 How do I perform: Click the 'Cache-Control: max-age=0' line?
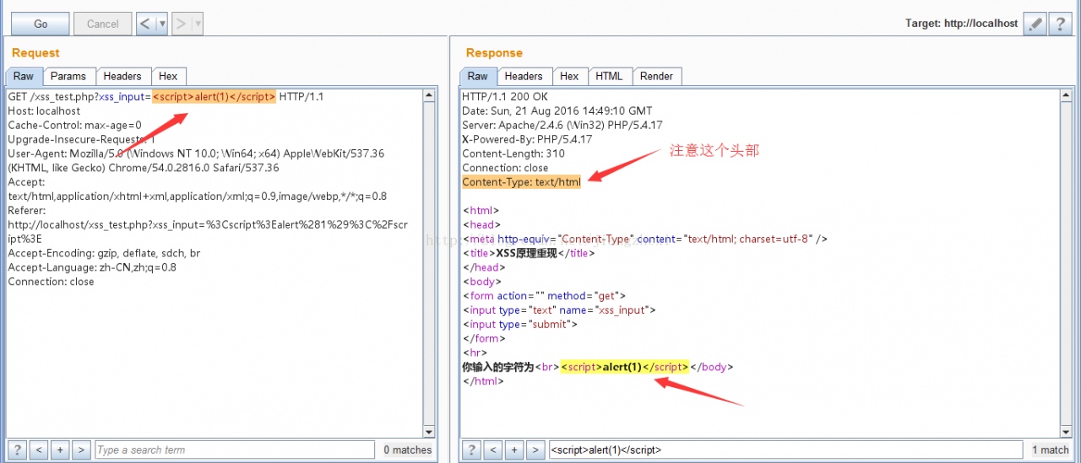tap(75, 125)
